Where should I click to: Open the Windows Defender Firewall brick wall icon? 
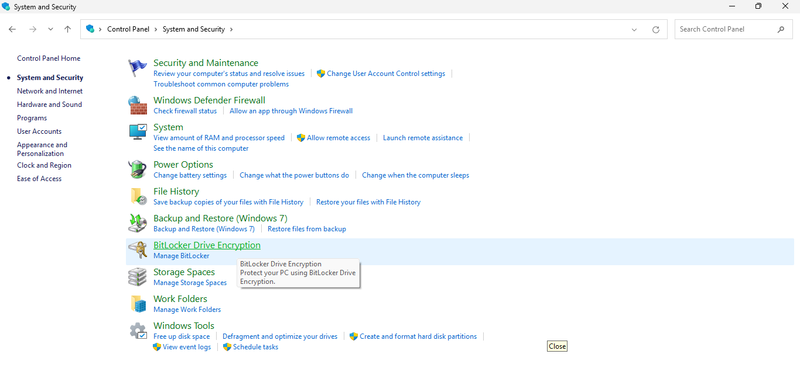coord(138,106)
